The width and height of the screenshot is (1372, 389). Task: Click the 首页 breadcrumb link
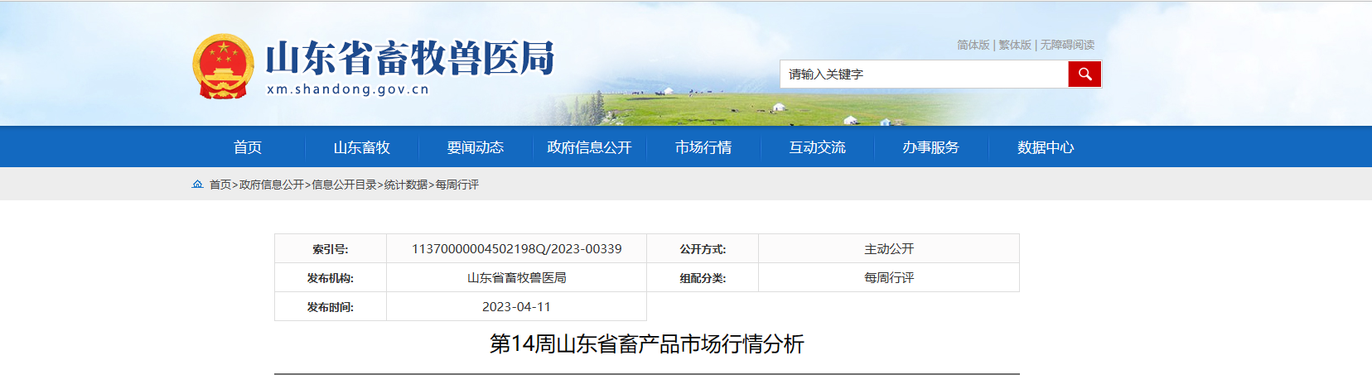(220, 185)
